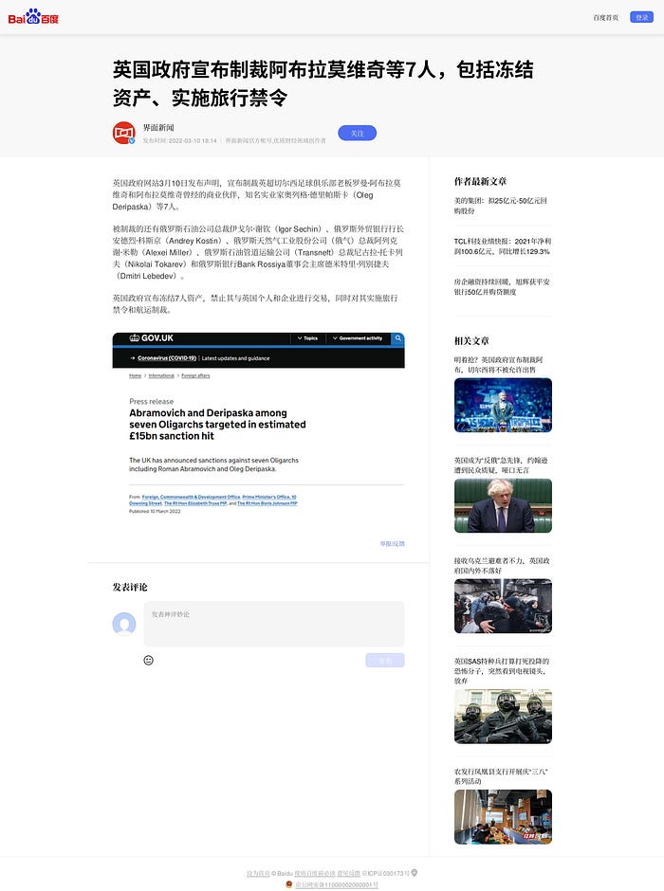664x891 pixels.
Task: Click 作者最新文章 section heading
Action: 480,181
